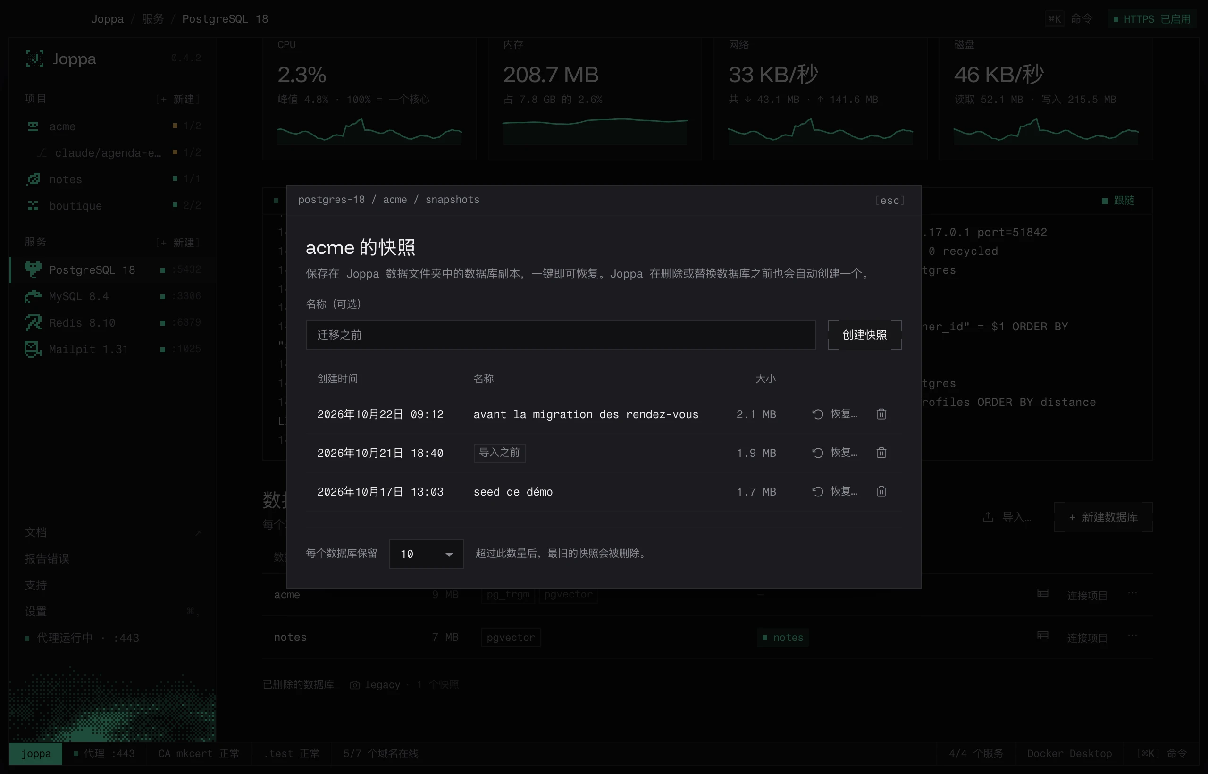1208x774 pixels.
Task: Open MySQL 8.4 service
Action: (x=113, y=296)
